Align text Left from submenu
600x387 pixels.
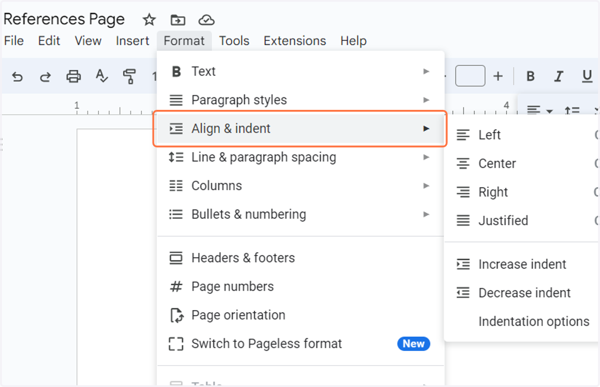(522, 135)
